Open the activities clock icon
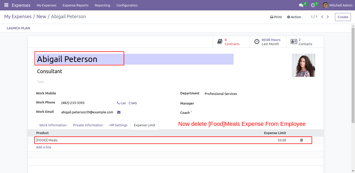 [x=313, y=5]
